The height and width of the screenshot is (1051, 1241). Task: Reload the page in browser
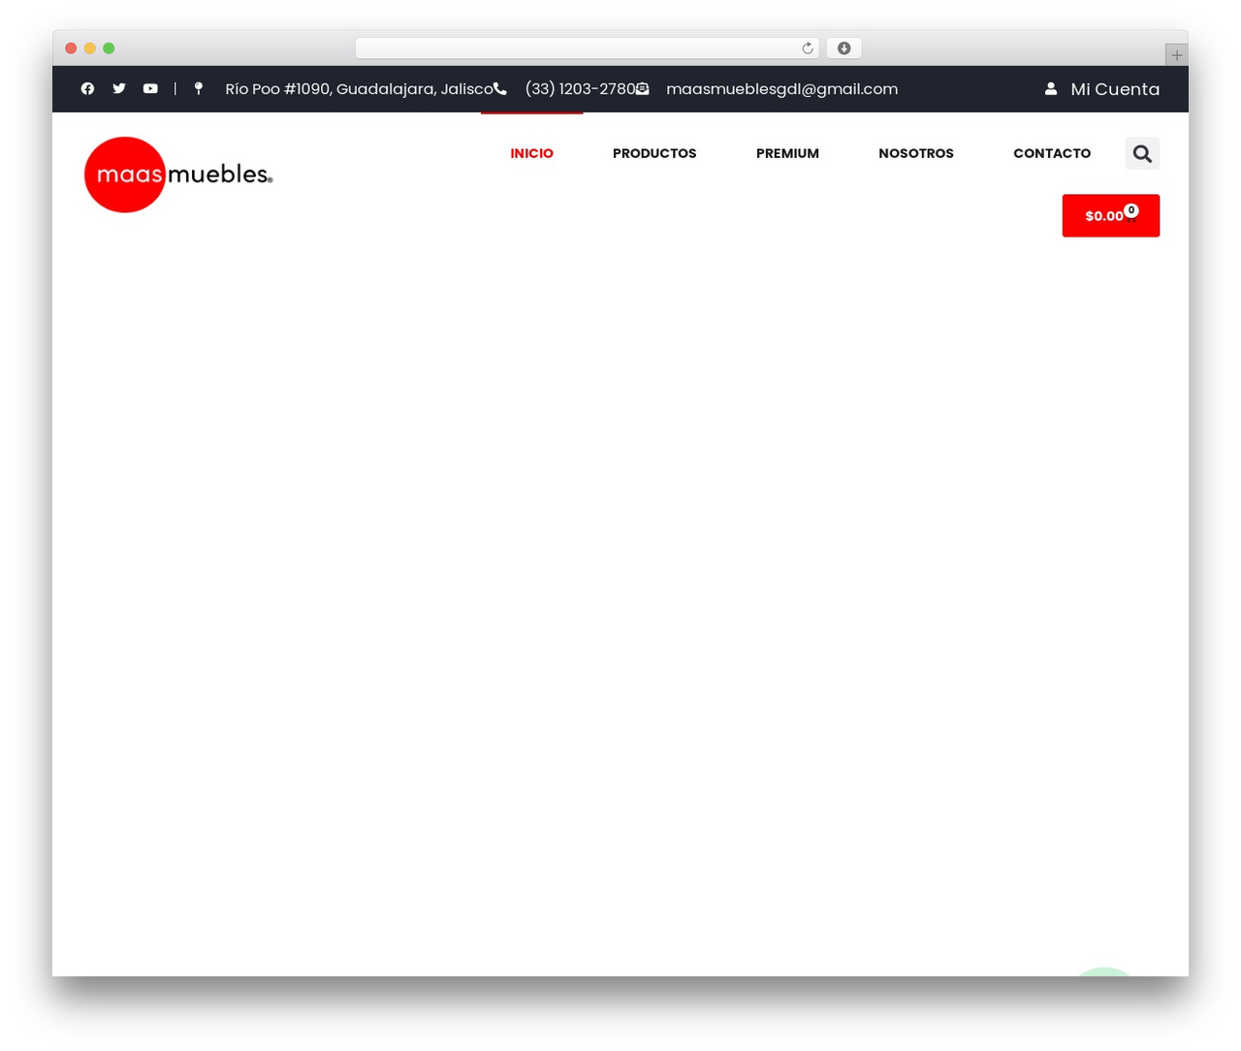tap(808, 48)
